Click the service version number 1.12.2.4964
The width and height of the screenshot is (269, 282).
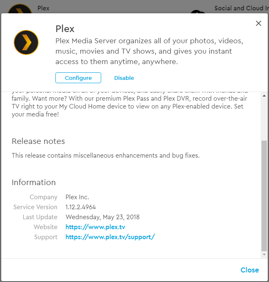click(81, 207)
